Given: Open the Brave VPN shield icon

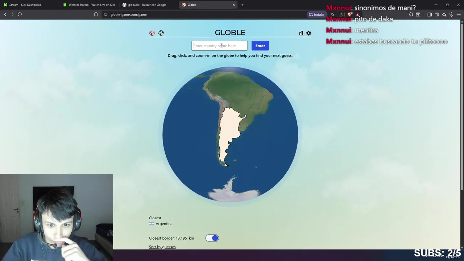Looking at the screenshot, I should click(451, 14).
